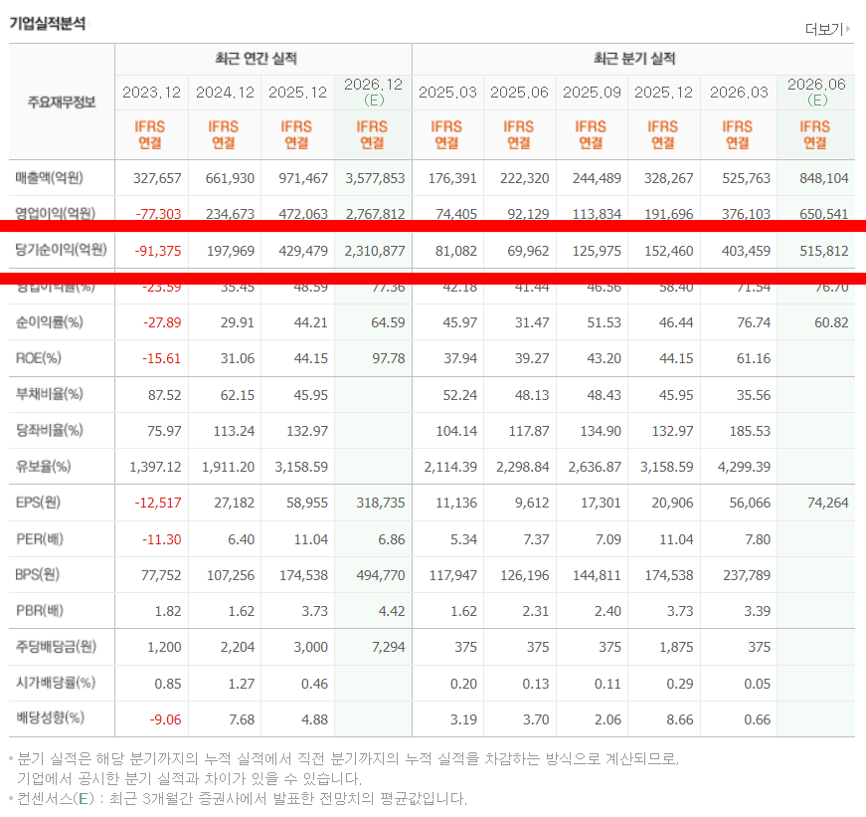Select dividend yield value 0.85
The image size is (866, 817).
point(168,684)
